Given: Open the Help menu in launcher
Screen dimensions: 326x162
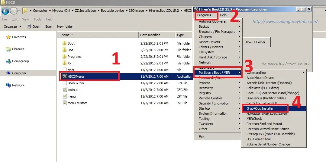Looking at the screenshot, I should click(x=223, y=15).
